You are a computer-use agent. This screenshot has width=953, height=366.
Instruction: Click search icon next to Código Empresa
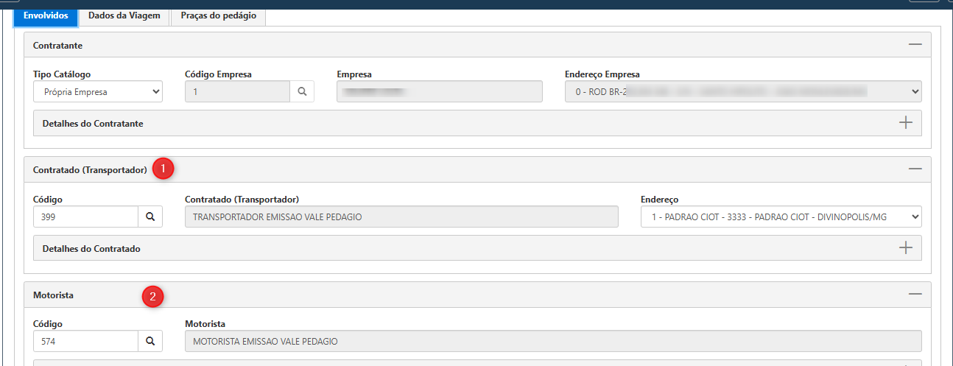click(302, 92)
